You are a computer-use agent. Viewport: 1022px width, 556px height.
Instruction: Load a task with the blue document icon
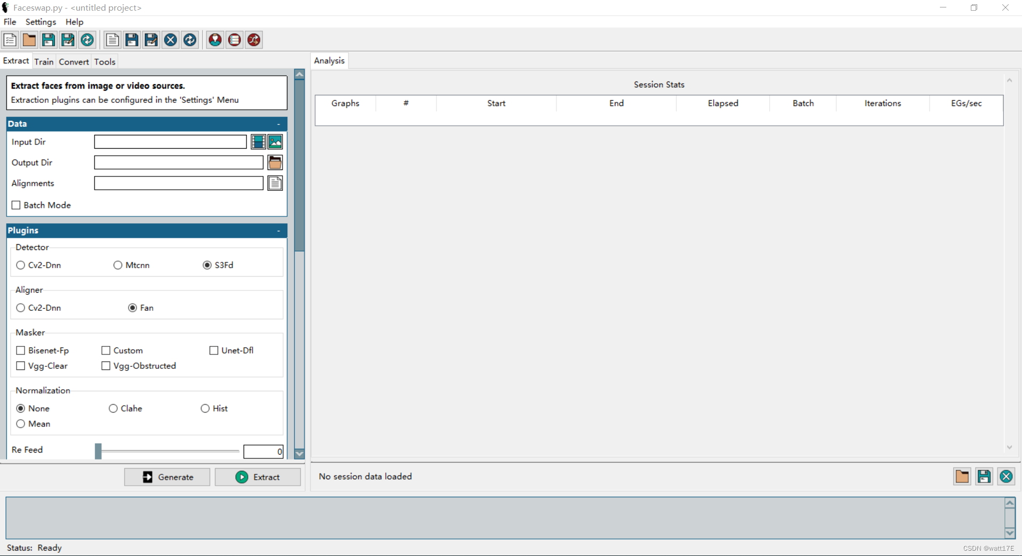(112, 40)
